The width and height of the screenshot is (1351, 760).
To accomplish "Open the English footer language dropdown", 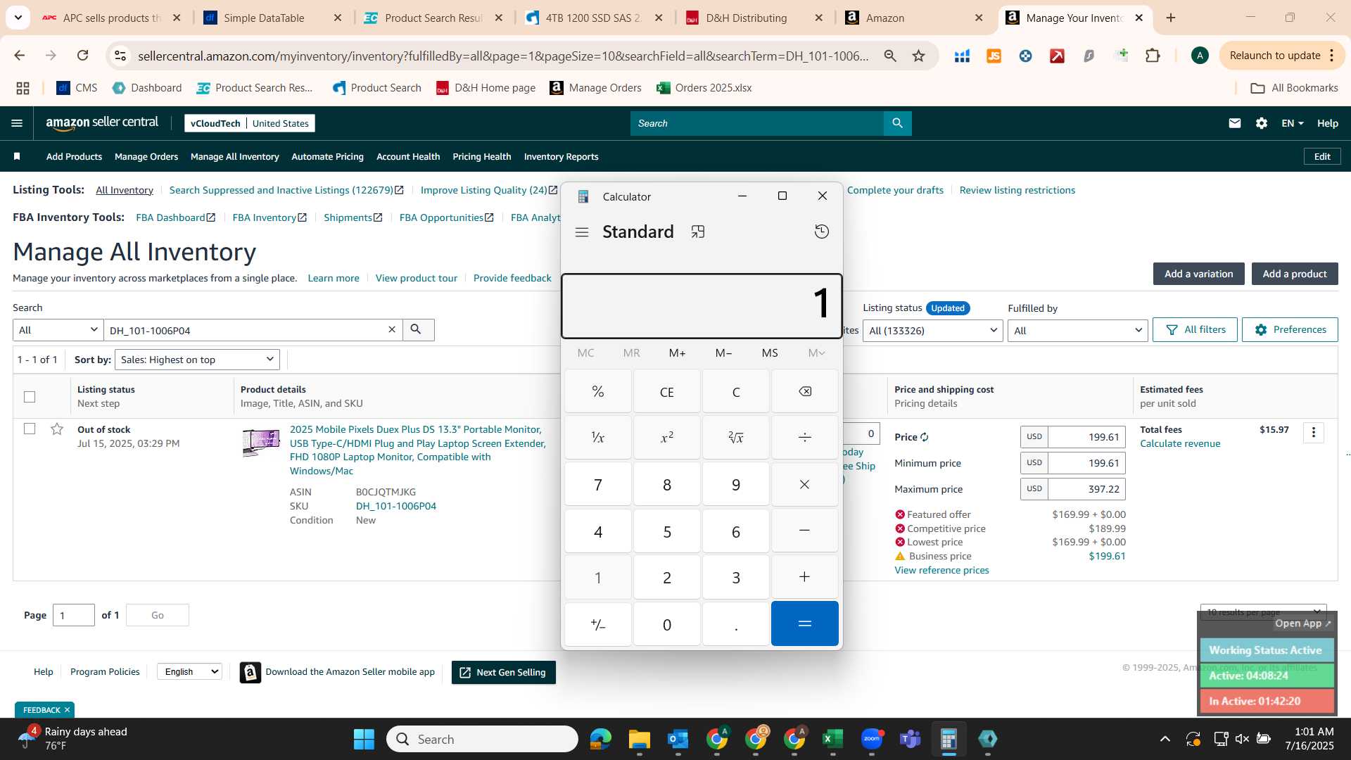I will point(190,672).
